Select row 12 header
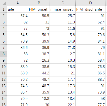Viewport: 107px width, 106px height. point(4,79)
